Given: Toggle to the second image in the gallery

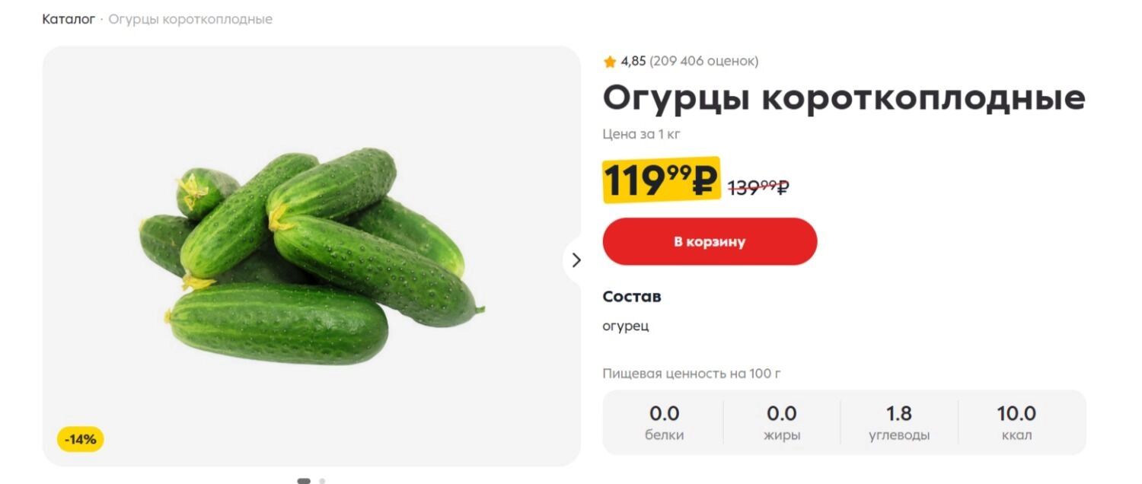Looking at the screenshot, I should [x=321, y=481].
